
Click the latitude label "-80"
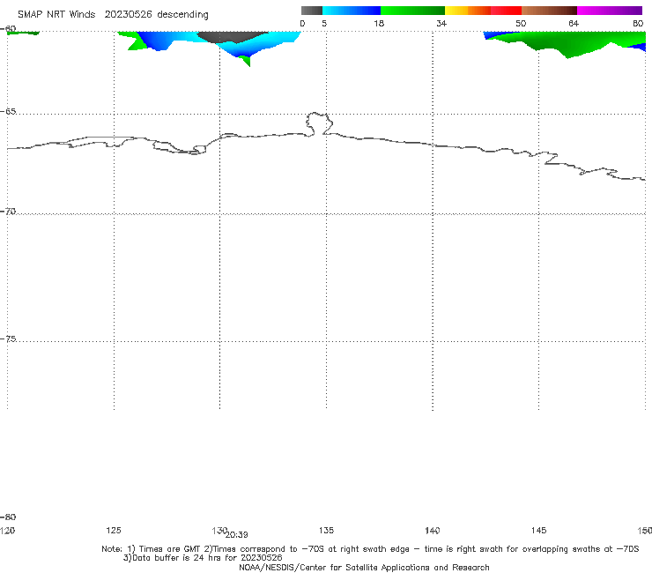pyautogui.click(x=8, y=517)
